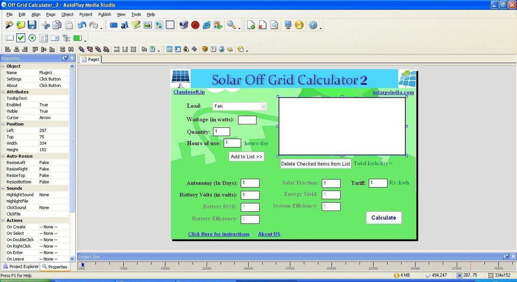Switch to the Properties tab at bottom
Viewport: 517px width, 282px height.
(55, 267)
